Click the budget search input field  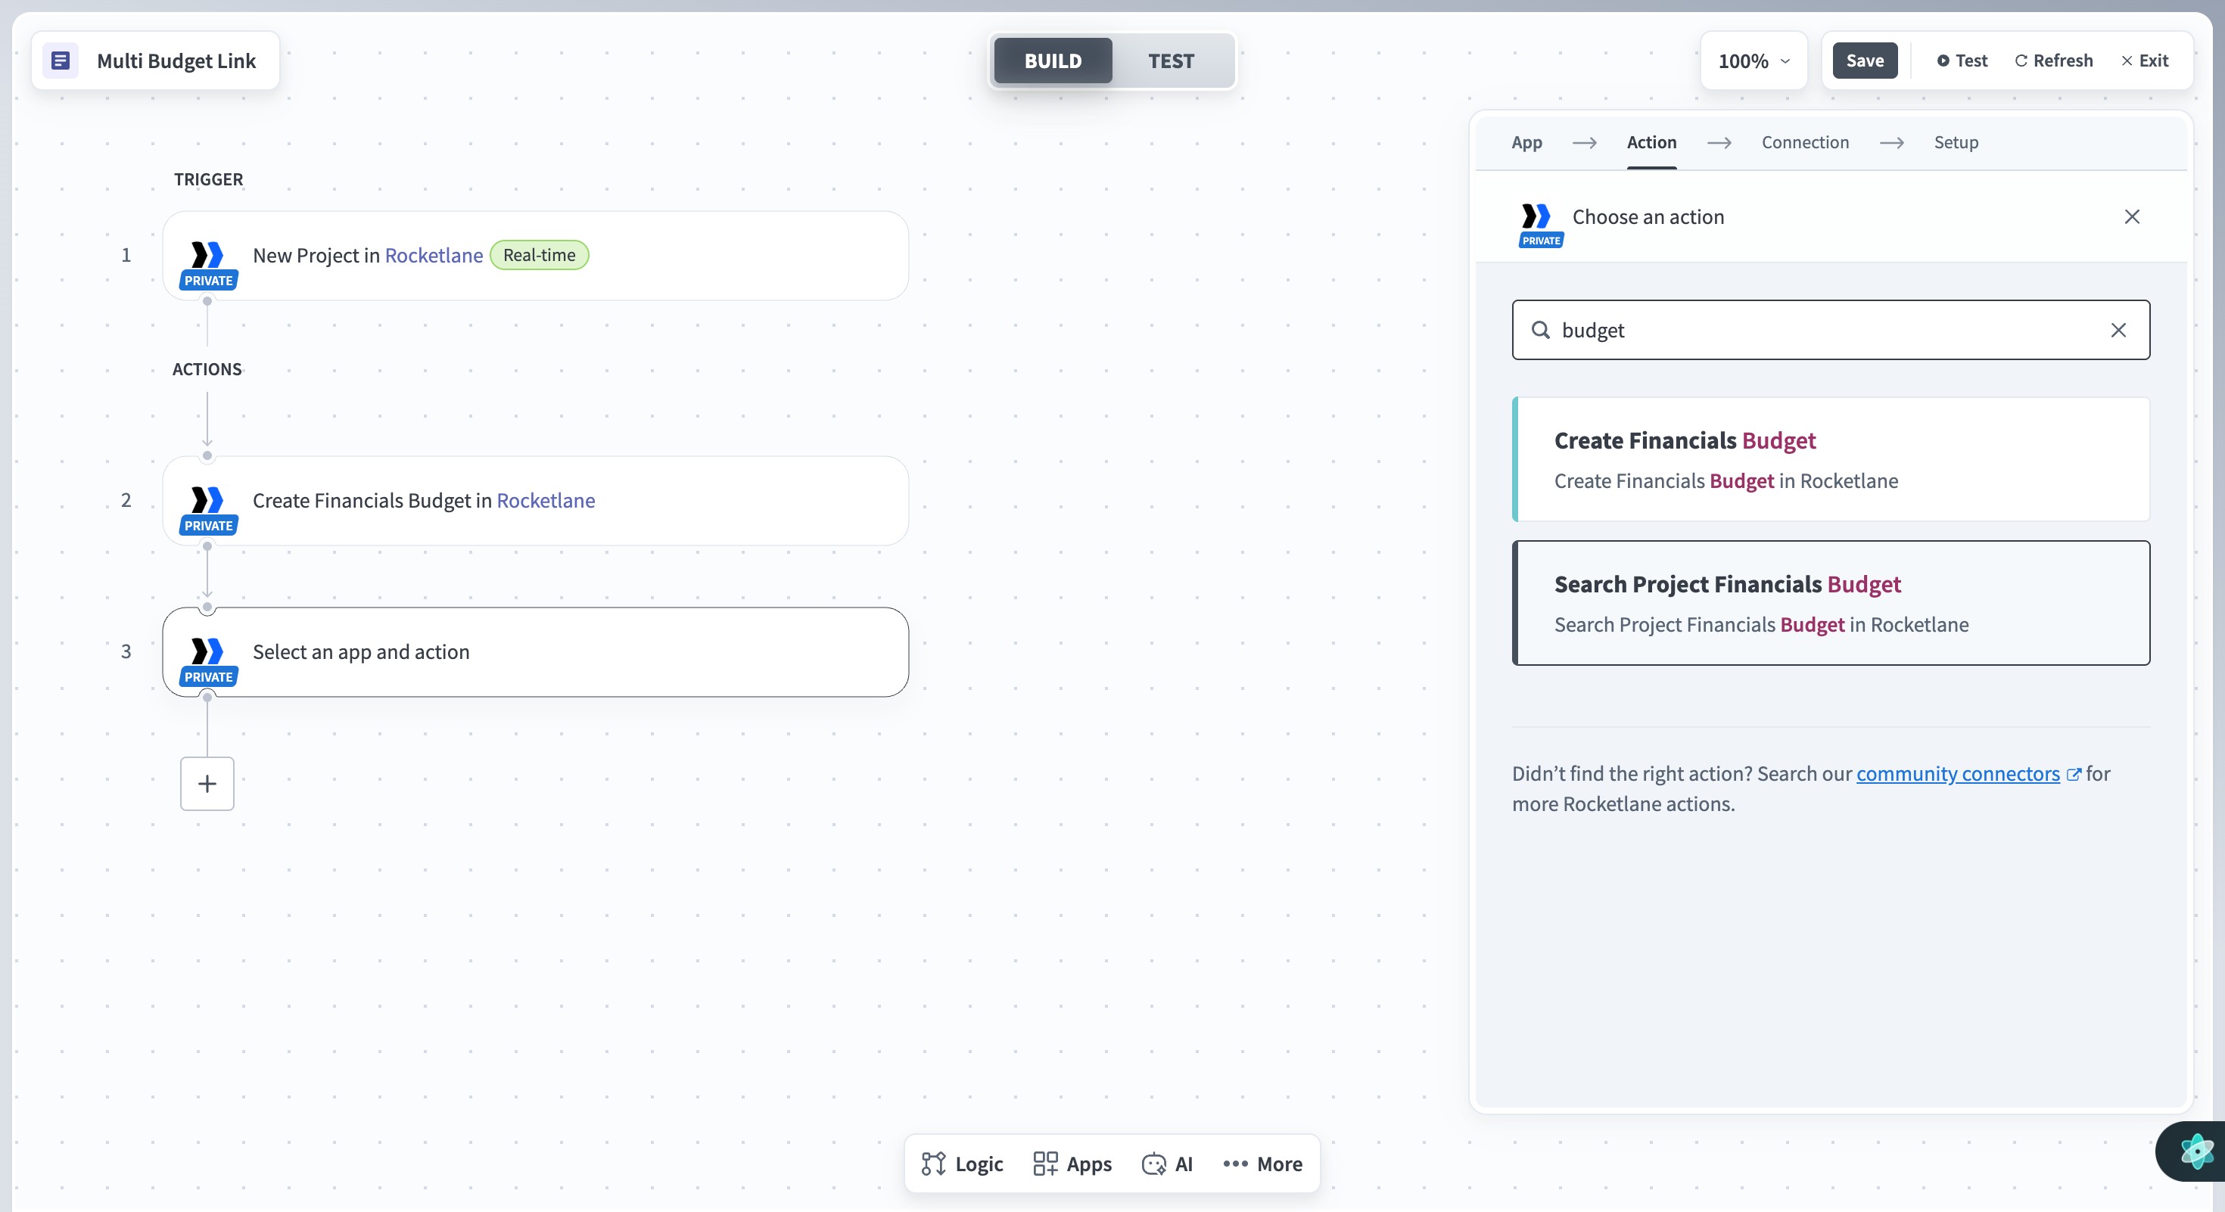pos(1830,330)
